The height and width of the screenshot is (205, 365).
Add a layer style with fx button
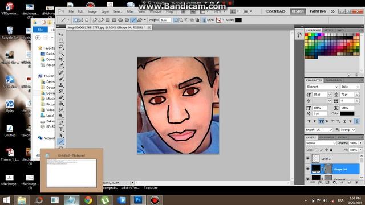coord(321,182)
